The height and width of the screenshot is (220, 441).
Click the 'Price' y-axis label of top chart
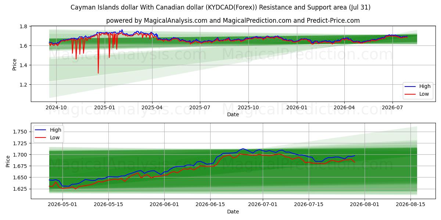click(x=15, y=64)
